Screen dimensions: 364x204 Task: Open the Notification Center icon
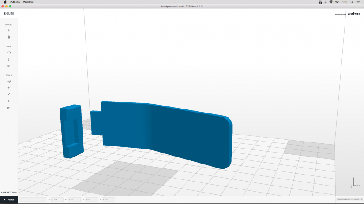(x=358, y=2)
